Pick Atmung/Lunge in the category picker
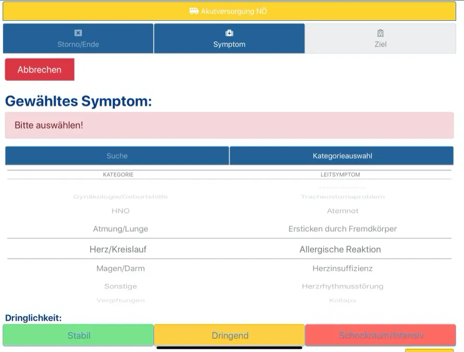This screenshot has height=352, width=464. point(120,229)
